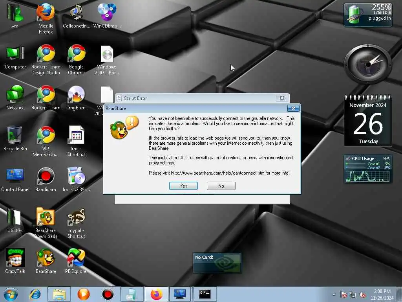The image size is (402, 302).
Task: Open the media player taskbar icon
Action: point(84,294)
